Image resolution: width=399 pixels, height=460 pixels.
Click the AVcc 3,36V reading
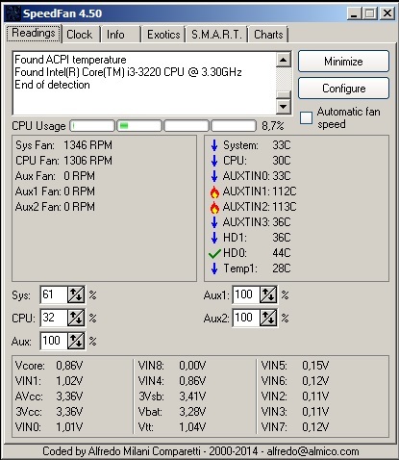click(49, 396)
